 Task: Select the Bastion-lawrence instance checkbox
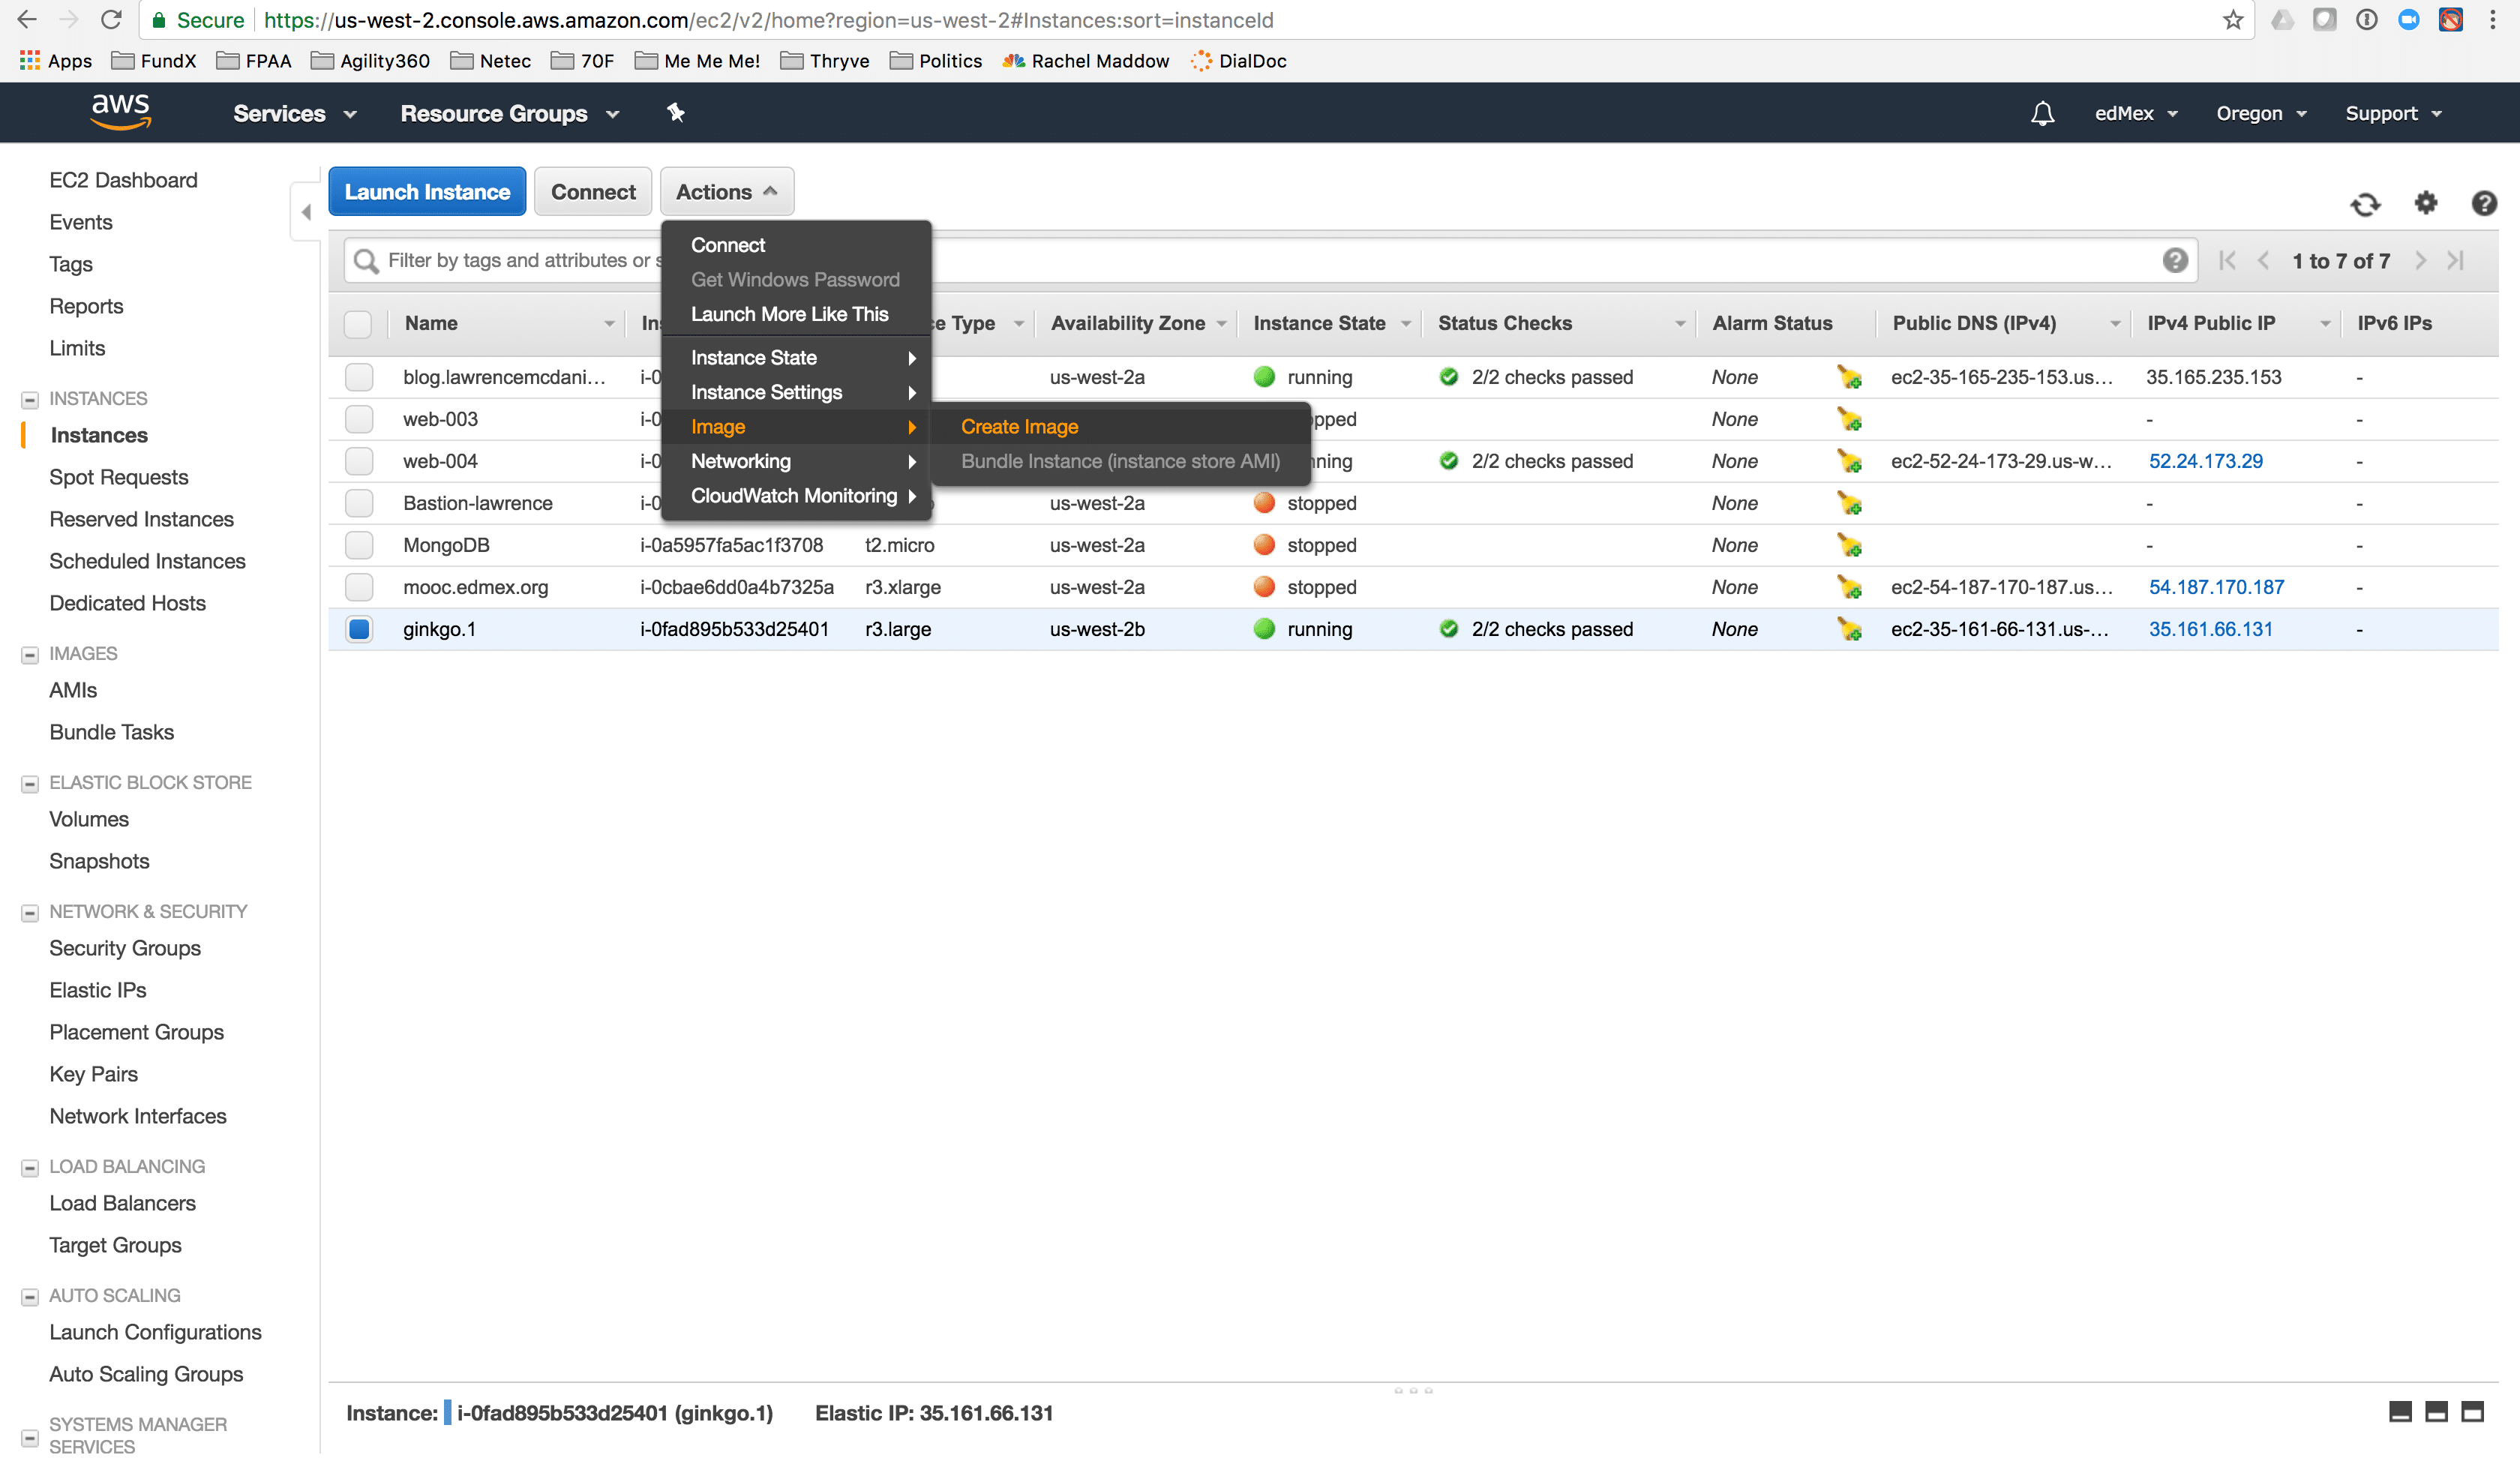point(359,504)
